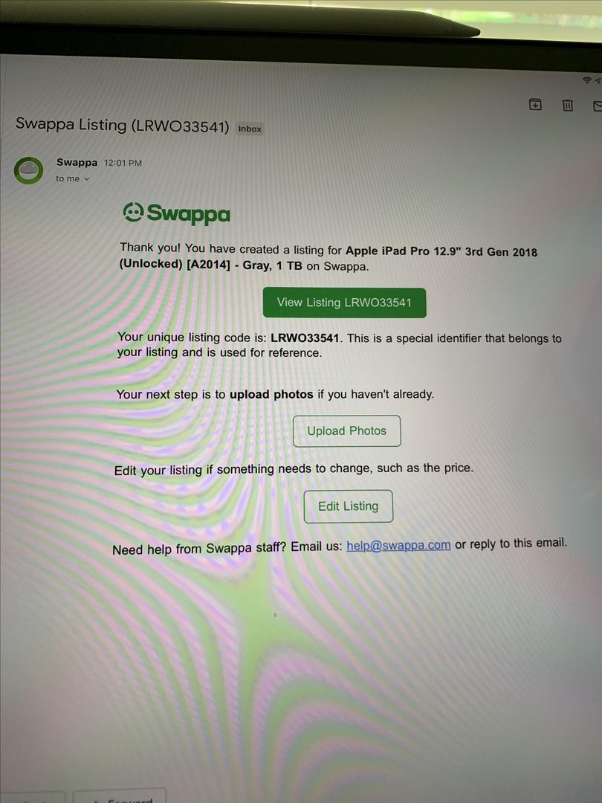This screenshot has width=602, height=803.
Task: Tap the Swappa Listing subject line
Action: 123,125
